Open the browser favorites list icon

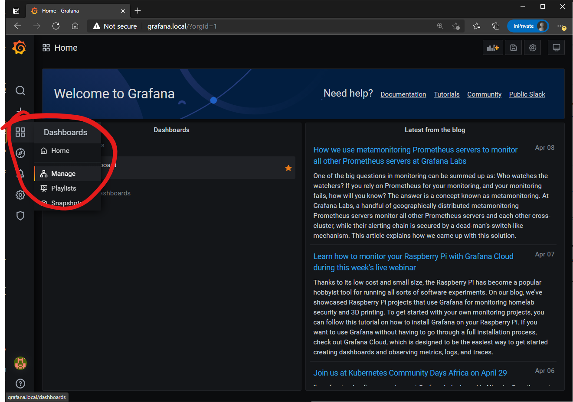click(477, 26)
